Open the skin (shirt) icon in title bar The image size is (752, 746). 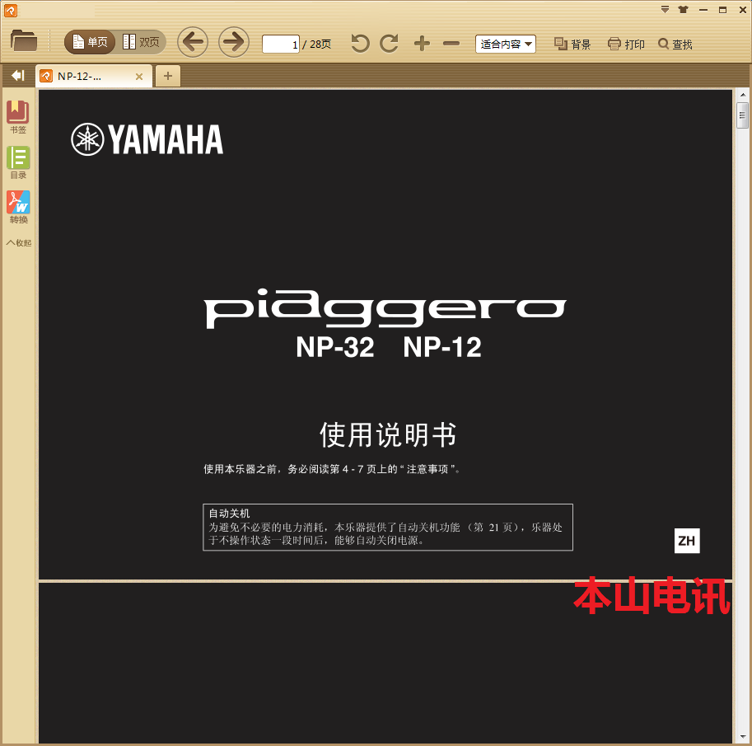pos(684,10)
